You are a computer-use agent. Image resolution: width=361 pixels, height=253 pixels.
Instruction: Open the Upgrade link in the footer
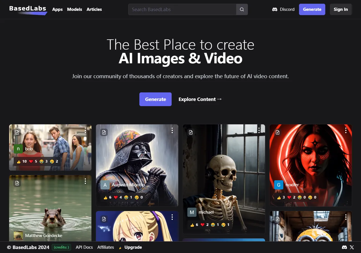[133, 247]
